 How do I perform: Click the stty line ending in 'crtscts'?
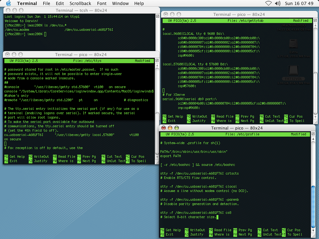coord(200,174)
